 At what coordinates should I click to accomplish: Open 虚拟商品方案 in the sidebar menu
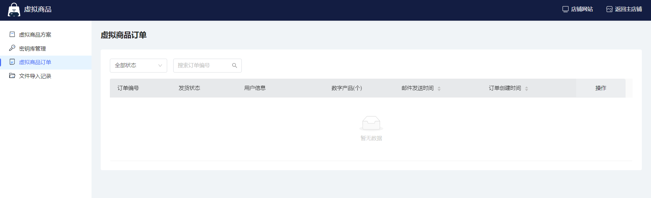(x=35, y=35)
